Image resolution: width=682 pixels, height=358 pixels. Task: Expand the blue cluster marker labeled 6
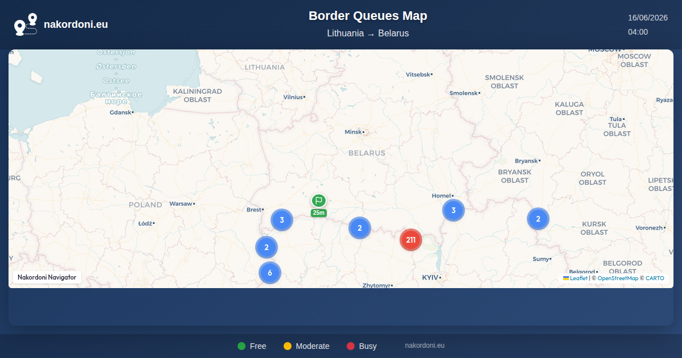270,273
